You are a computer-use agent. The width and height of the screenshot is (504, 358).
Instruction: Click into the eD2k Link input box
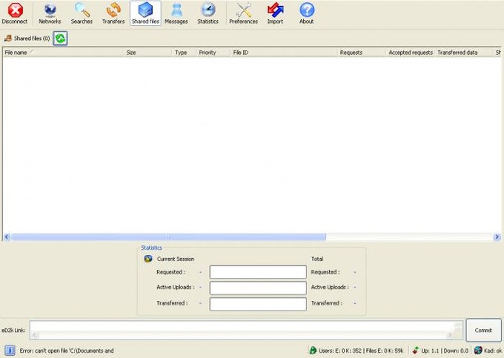tap(247, 330)
